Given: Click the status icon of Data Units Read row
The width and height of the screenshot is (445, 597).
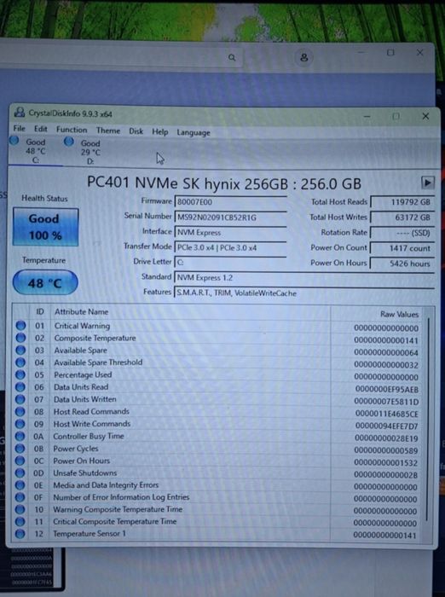Looking at the screenshot, I should (x=20, y=387).
